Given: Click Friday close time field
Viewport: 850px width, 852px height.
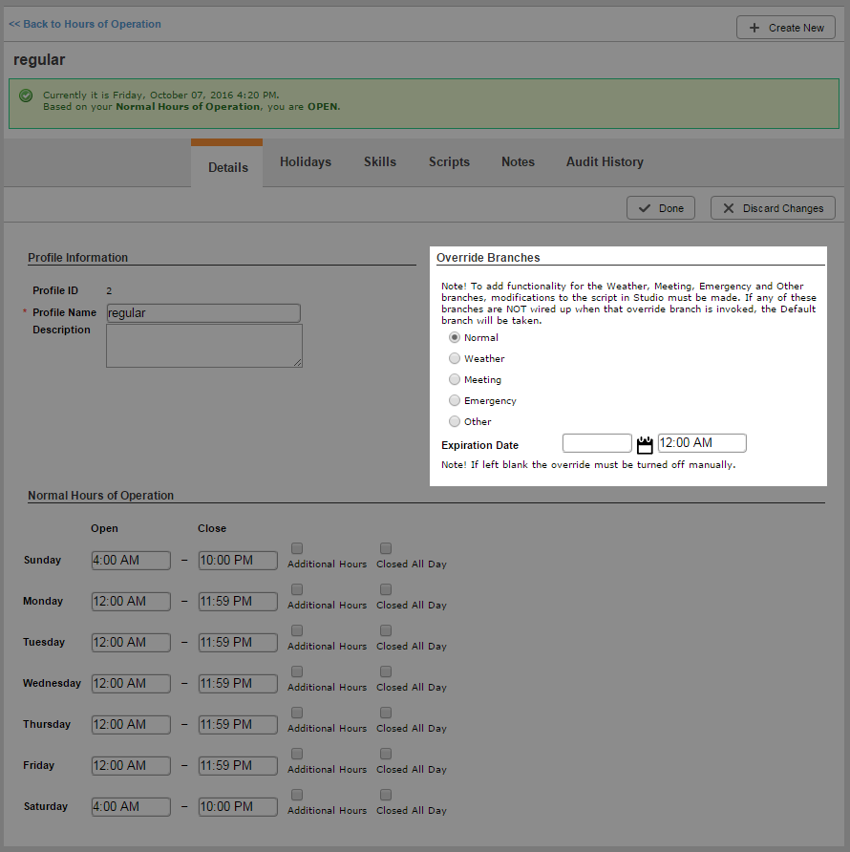Looking at the screenshot, I should point(238,766).
